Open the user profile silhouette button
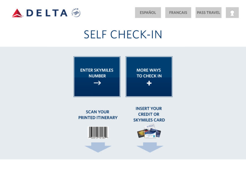The height and width of the screenshot is (184, 246). click(232, 13)
